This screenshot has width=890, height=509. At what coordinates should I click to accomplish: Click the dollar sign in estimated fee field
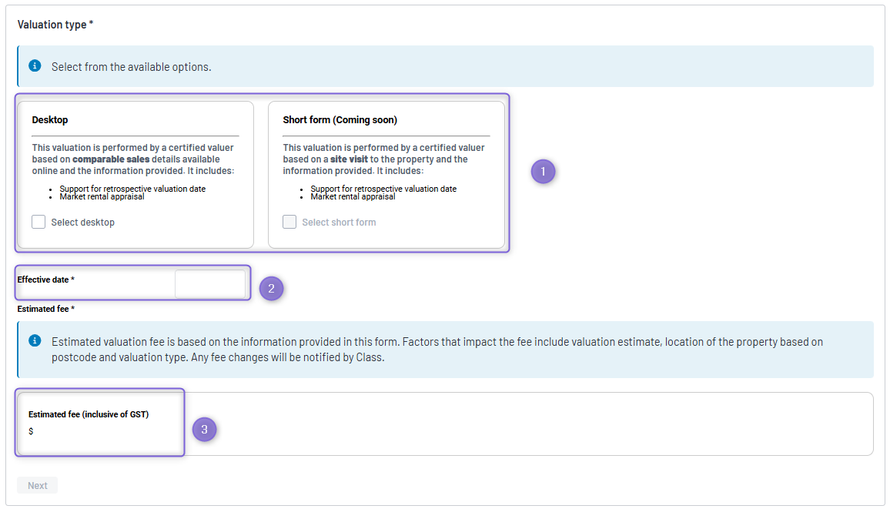31,431
